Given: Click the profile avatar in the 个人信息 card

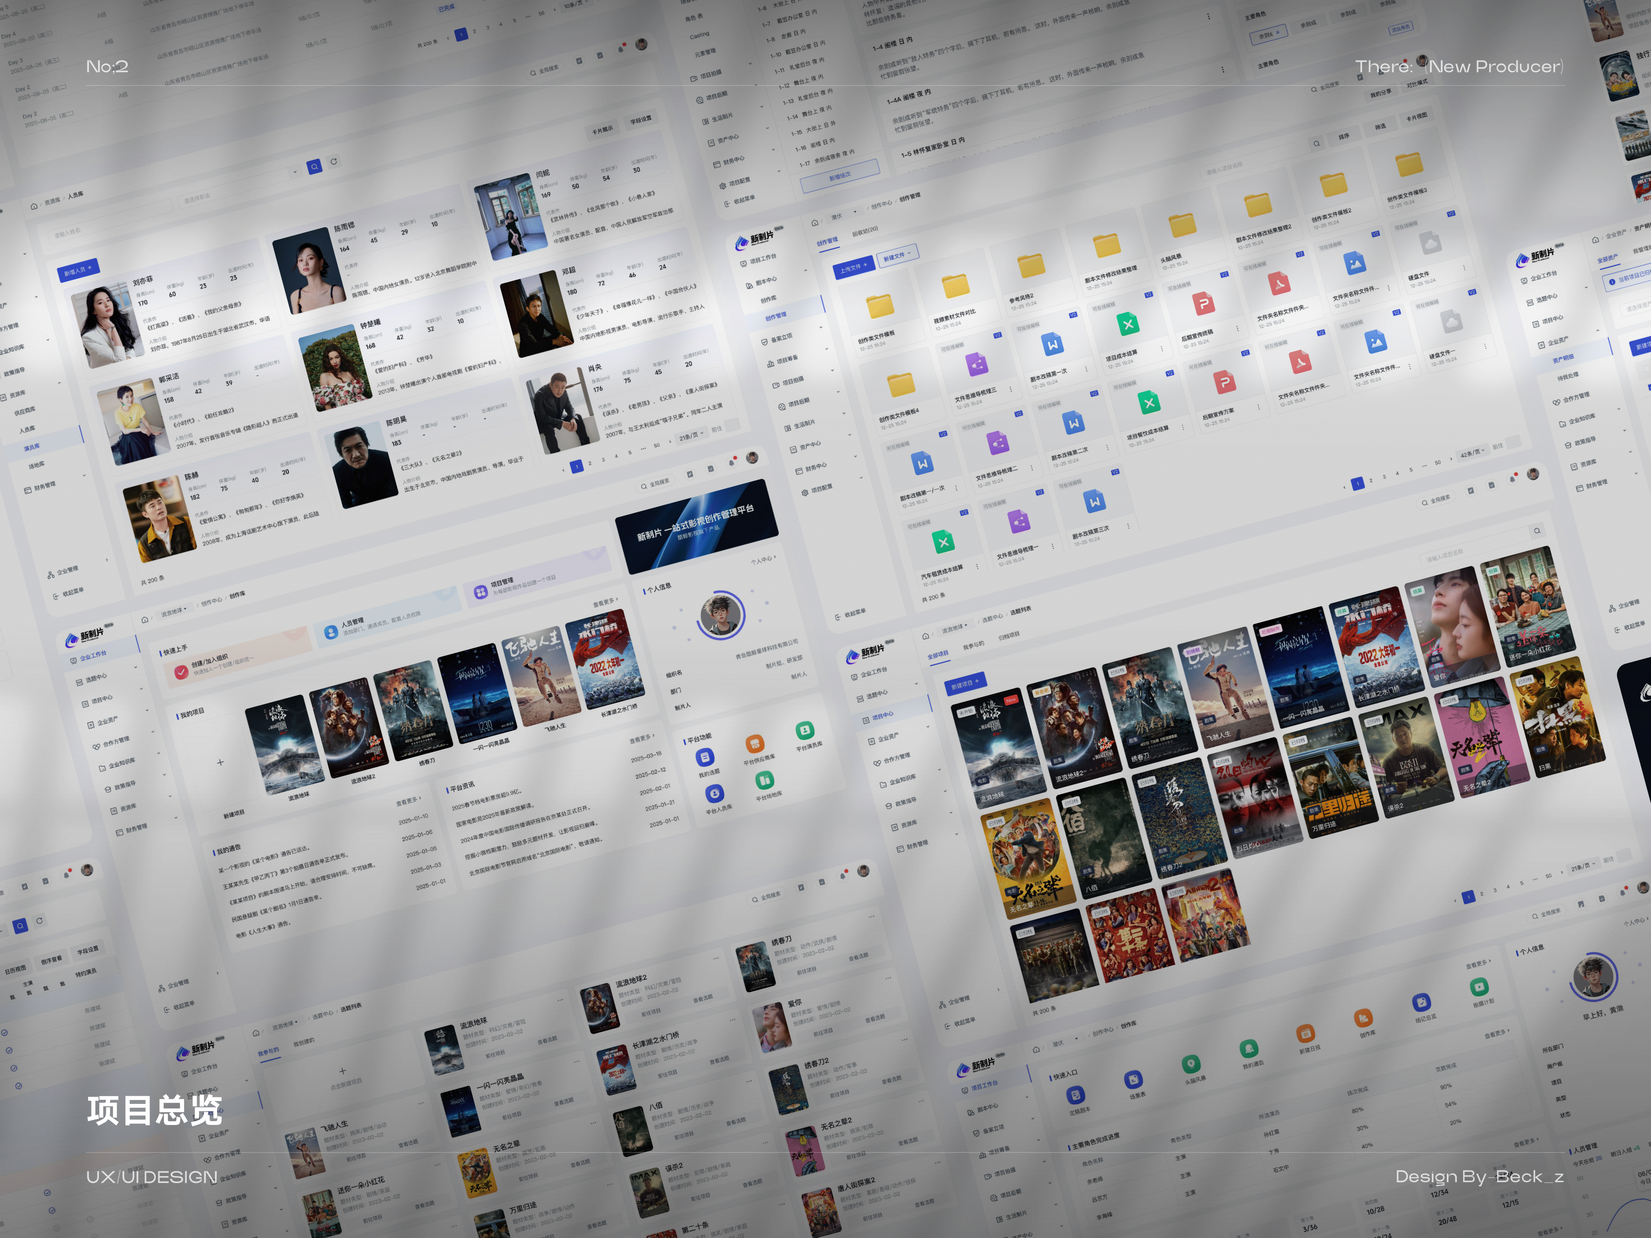Looking at the screenshot, I should (x=722, y=615).
